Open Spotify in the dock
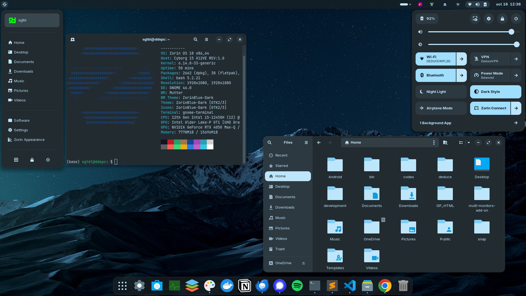The width and height of the screenshot is (526, 296). tap(297, 286)
